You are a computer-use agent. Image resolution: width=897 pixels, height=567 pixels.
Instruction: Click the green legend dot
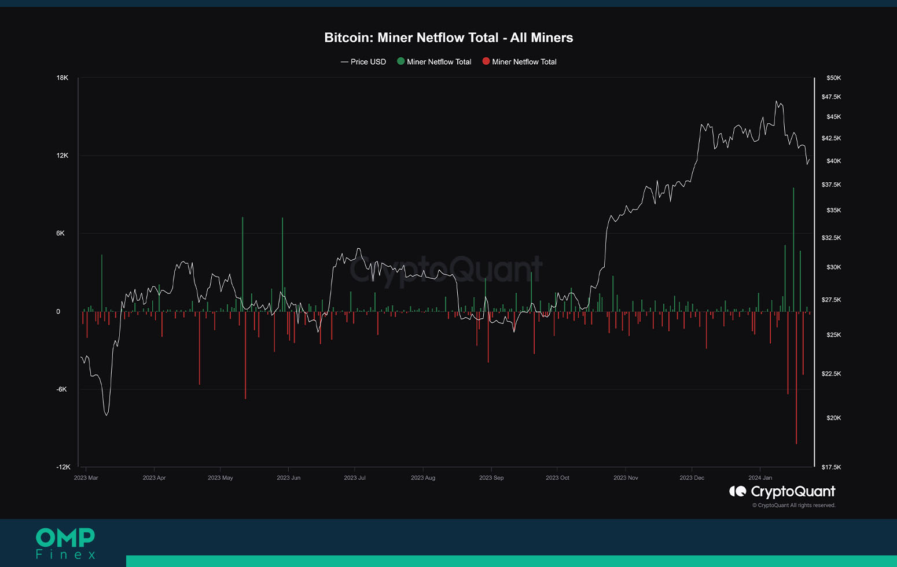click(x=400, y=61)
